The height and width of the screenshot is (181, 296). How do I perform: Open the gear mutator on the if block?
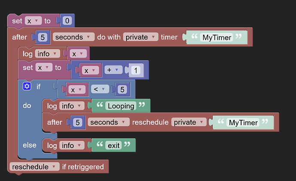(27, 86)
